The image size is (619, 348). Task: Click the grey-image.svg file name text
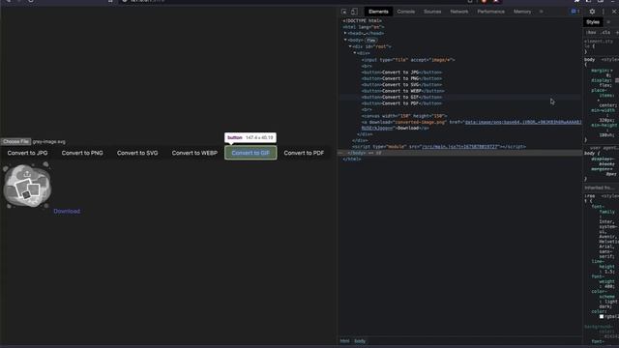(49, 142)
